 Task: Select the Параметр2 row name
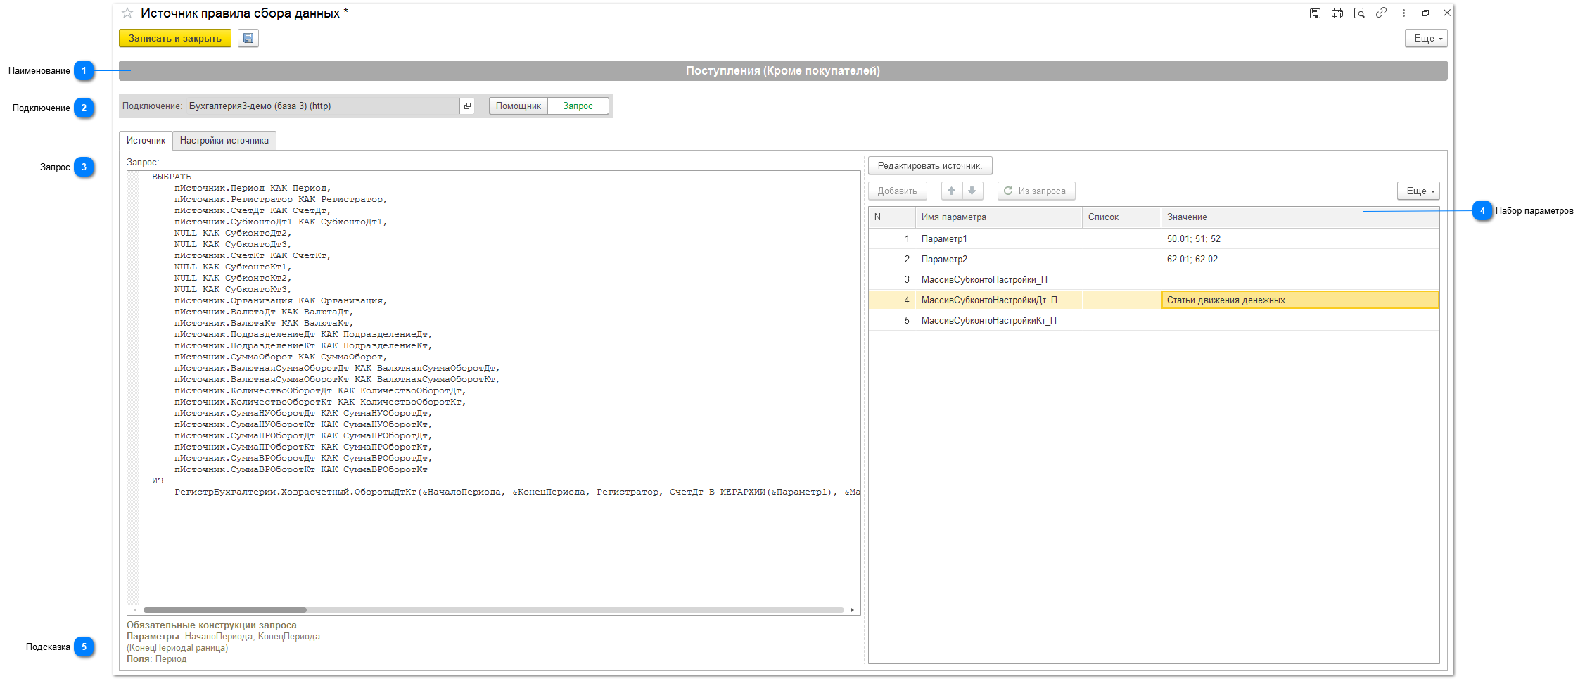coord(944,260)
